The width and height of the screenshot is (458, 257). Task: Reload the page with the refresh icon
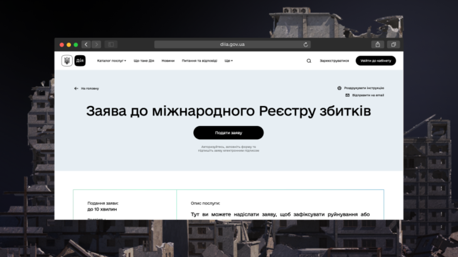click(x=306, y=45)
